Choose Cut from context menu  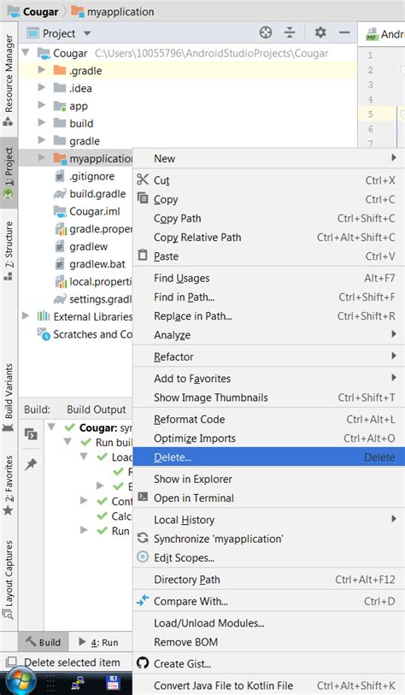(x=269, y=180)
